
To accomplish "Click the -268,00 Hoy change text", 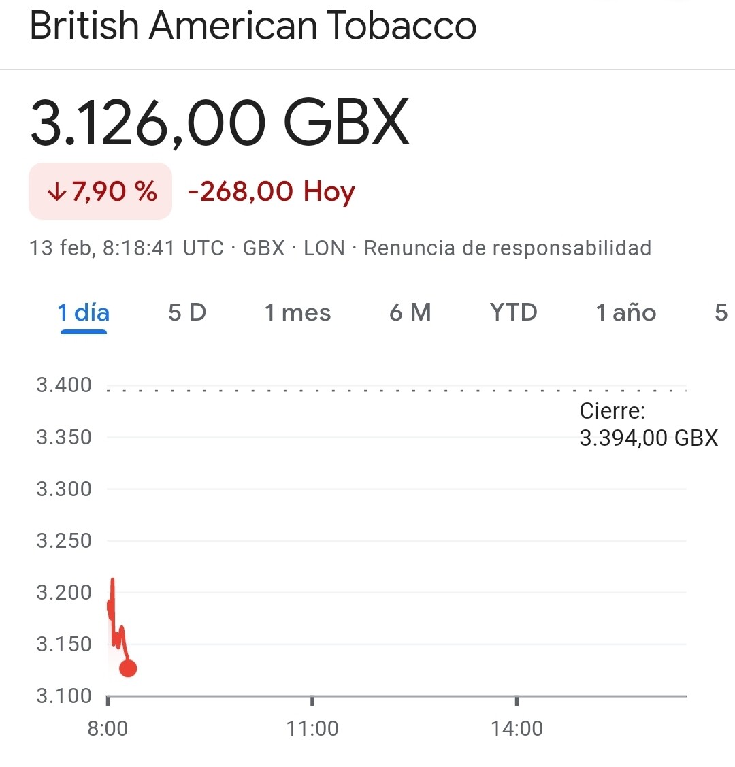I will [x=272, y=191].
